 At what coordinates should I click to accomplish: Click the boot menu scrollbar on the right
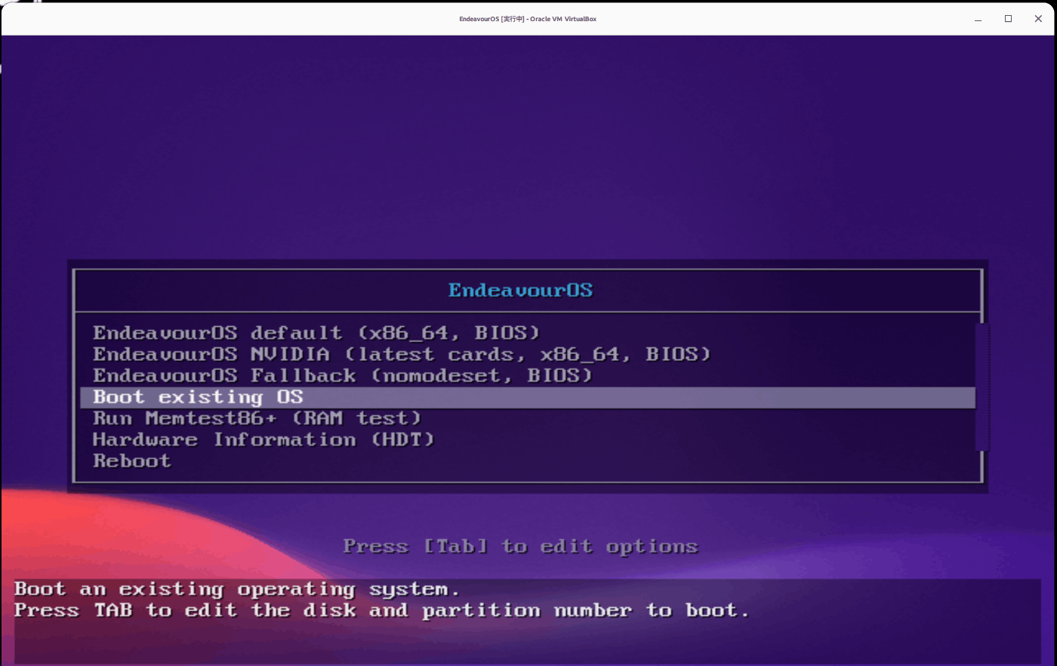pyautogui.click(x=981, y=387)
